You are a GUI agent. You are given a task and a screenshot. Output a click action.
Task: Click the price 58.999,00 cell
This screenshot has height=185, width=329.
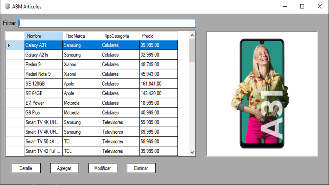click(x=158, y=142)
